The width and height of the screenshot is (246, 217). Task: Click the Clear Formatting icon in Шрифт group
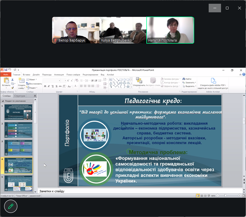click(77, 80)
